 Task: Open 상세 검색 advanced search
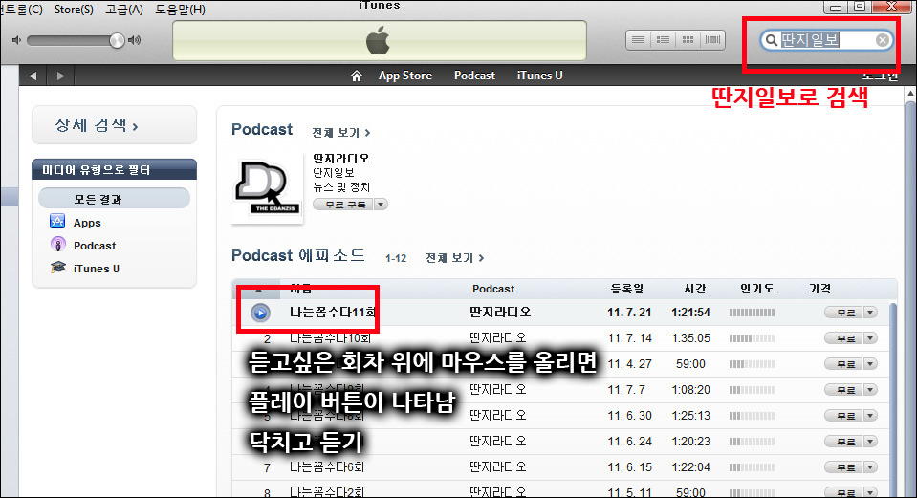pos(114,125)
